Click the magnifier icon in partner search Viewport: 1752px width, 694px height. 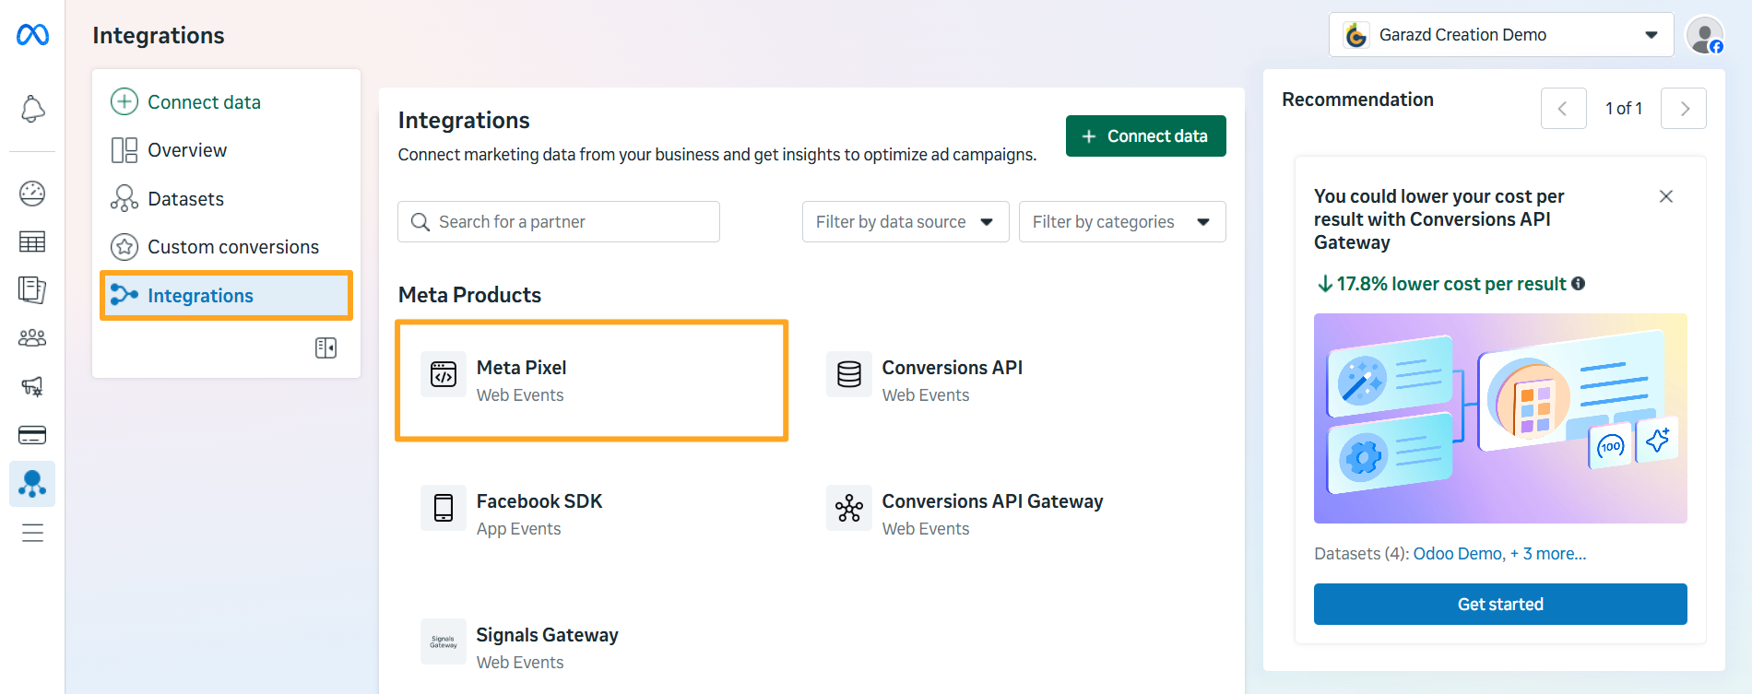420,222
